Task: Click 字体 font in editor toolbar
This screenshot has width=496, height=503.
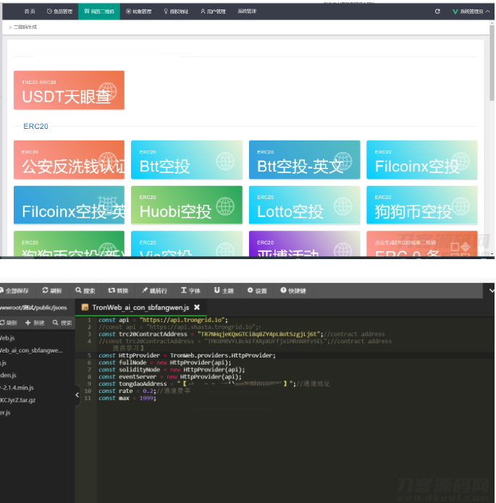Action: (190, 291)
